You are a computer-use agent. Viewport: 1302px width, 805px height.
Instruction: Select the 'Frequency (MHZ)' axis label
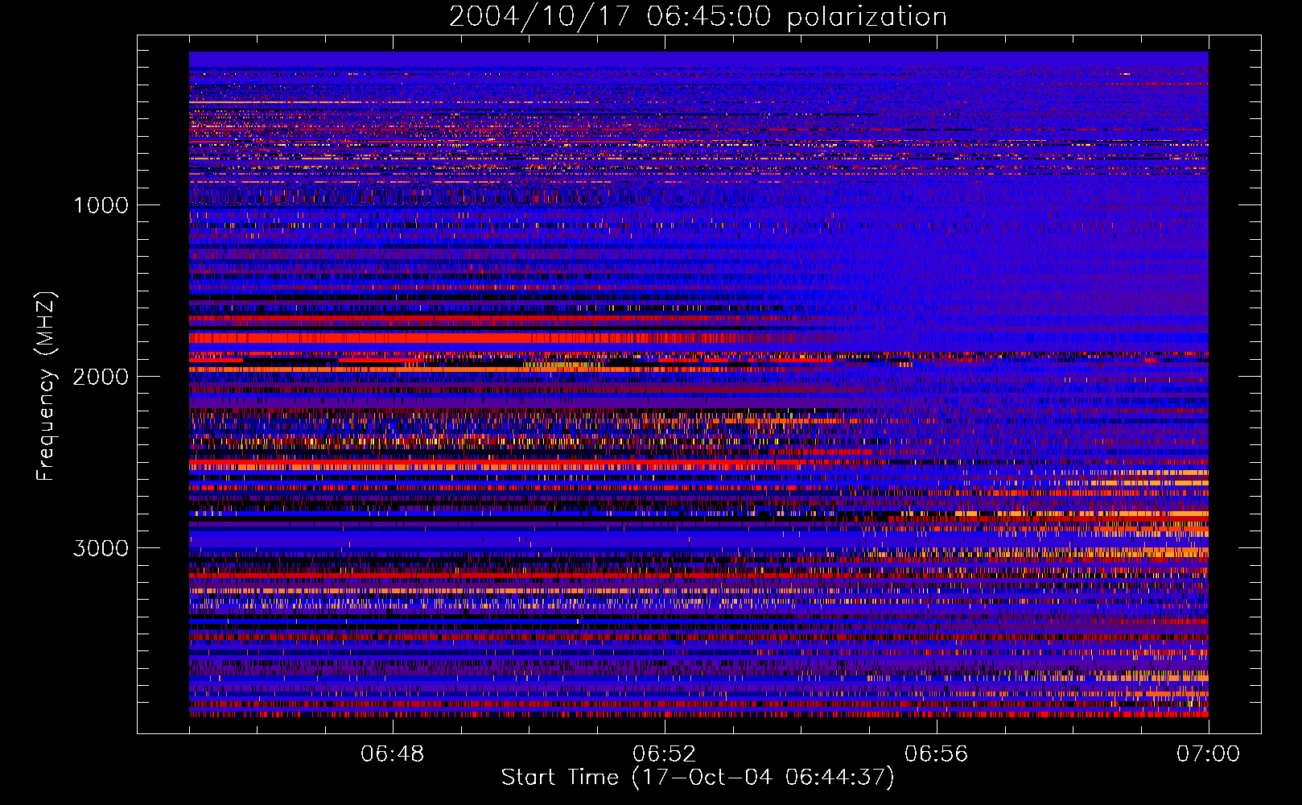coord(46,386)
